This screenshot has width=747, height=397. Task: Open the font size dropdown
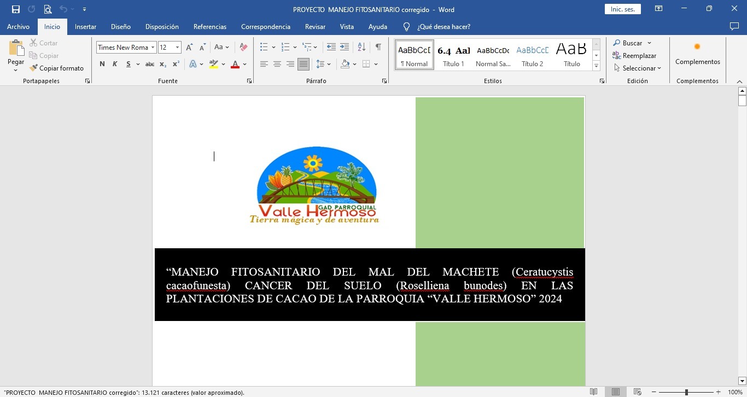(177, 48)
